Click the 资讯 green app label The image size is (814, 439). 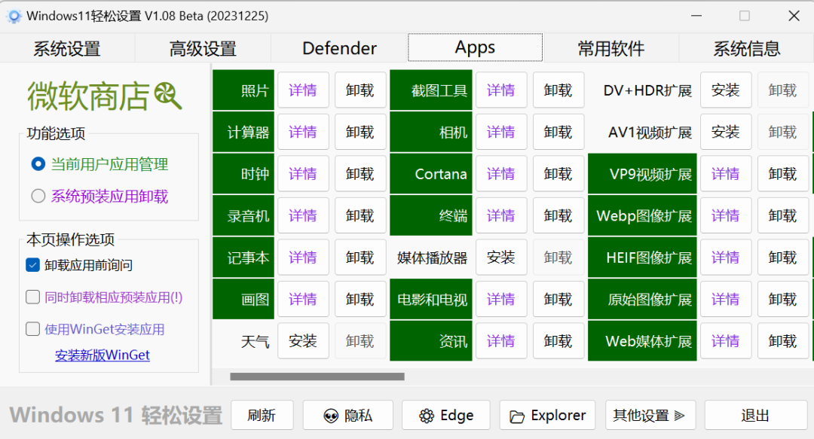click(x=431, y=340)
